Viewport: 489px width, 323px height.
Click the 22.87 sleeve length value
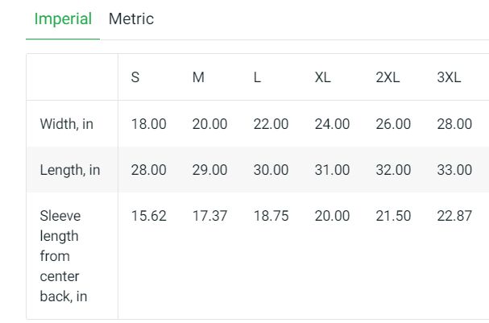454,216
